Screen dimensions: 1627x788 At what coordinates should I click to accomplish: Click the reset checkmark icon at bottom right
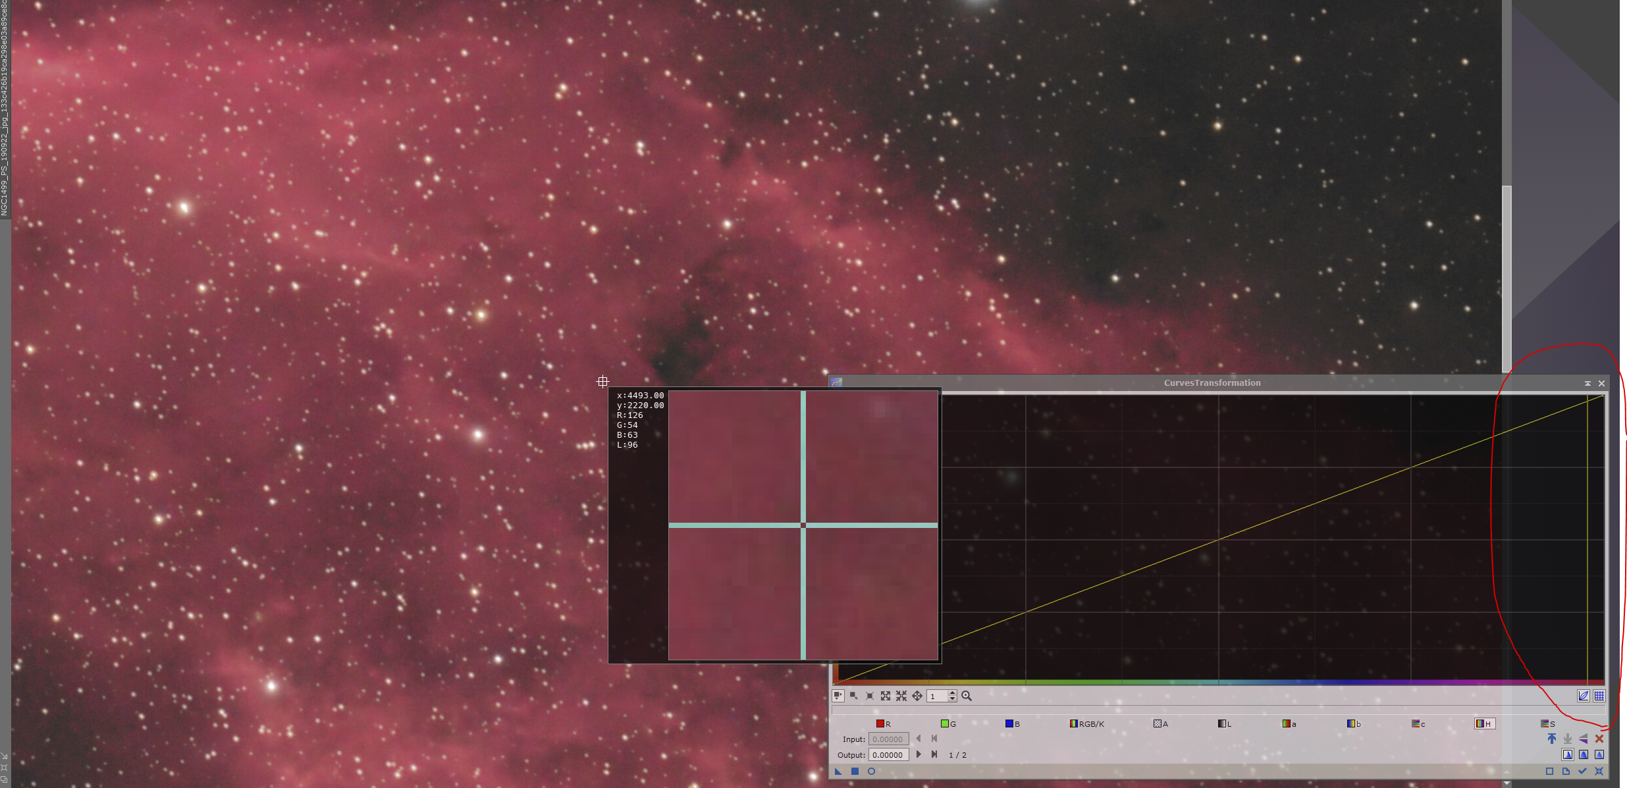(x=1582, y=771)
